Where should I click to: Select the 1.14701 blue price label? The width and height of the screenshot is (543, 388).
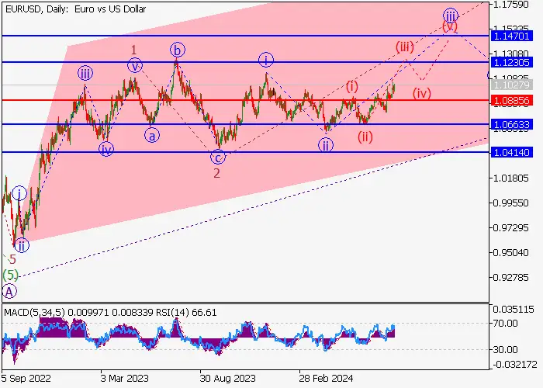pyautogui.click(x=511, y=36)
